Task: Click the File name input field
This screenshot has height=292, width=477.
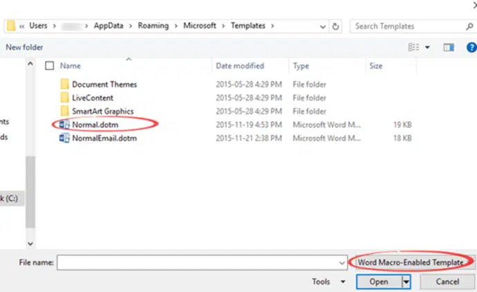Action: 202,262
